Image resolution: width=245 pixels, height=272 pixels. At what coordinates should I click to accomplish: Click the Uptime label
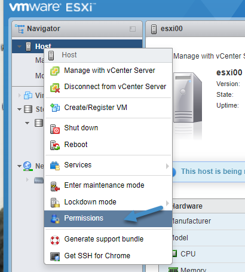tap(228, 105)
